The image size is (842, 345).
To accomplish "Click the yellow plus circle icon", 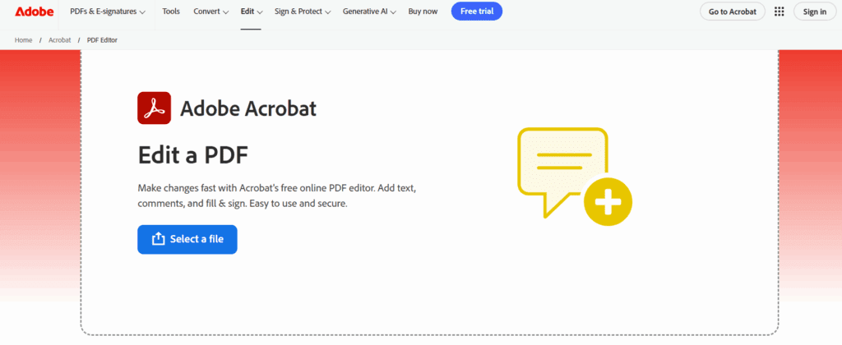I will coord(608,200).
